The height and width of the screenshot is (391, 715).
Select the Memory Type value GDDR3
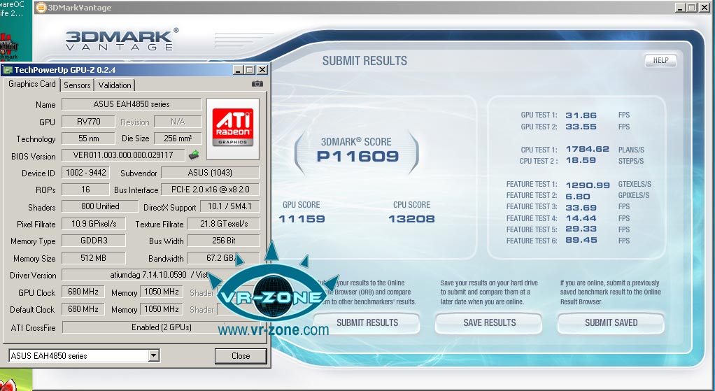tap(94, 241)
